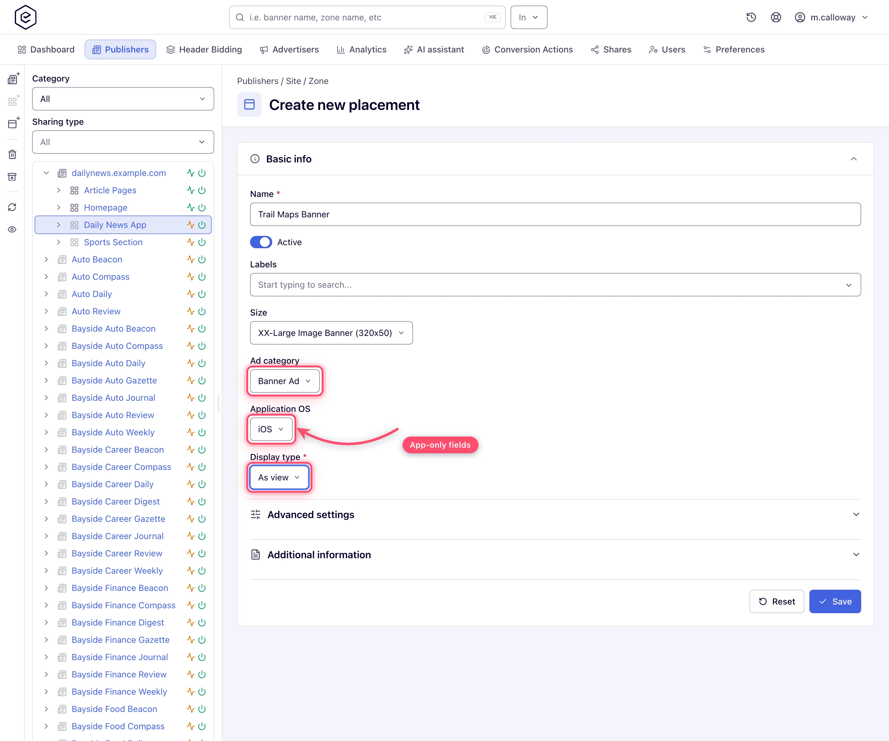Image resolution: width=889 pixels, height=741 pixels.
Task: Click activity icon for Homepage row
Action: (190, 207)
